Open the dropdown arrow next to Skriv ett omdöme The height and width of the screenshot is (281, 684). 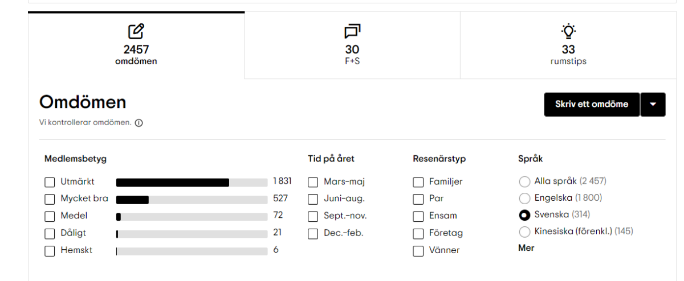click(653, 104)
